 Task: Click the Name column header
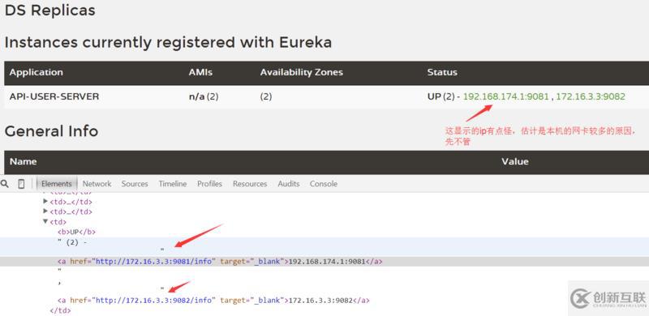pyautogui.click(x=23, y=161)
